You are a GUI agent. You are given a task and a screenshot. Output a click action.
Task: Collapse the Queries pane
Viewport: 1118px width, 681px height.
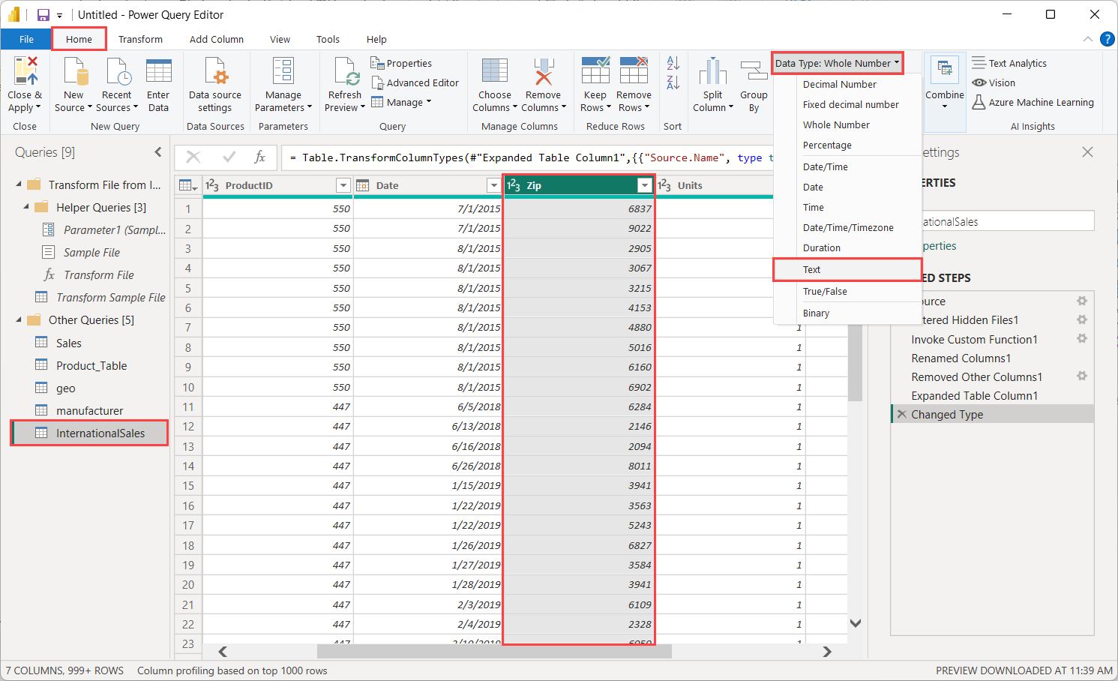click(158, 152)
